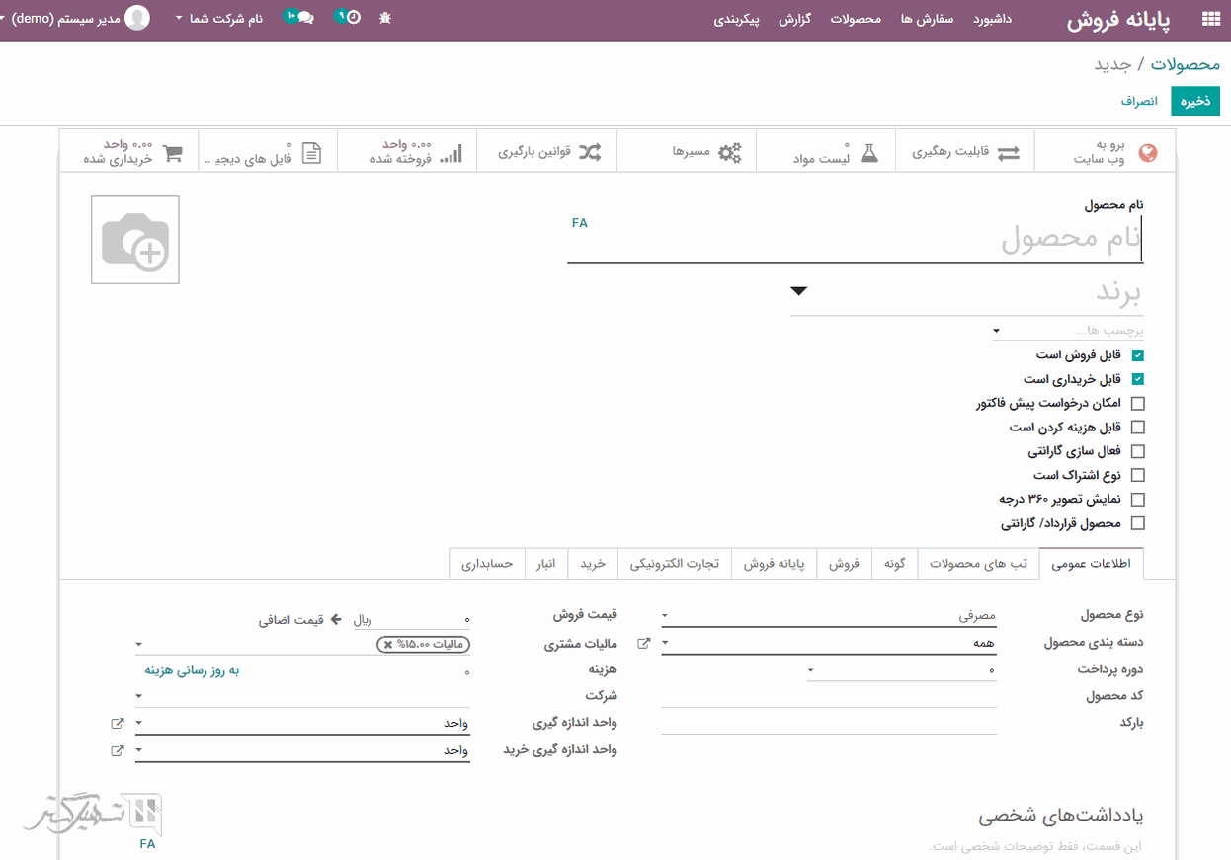Uncheck the 'قابل فروش است' checkbox

click(1137, 355)
